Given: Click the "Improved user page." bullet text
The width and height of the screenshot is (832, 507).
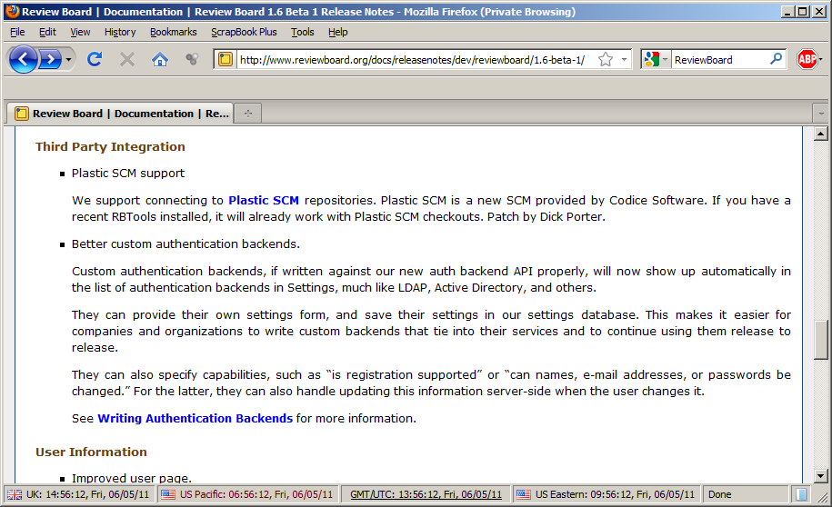Looking at the screenshot, I should point(132,478).
